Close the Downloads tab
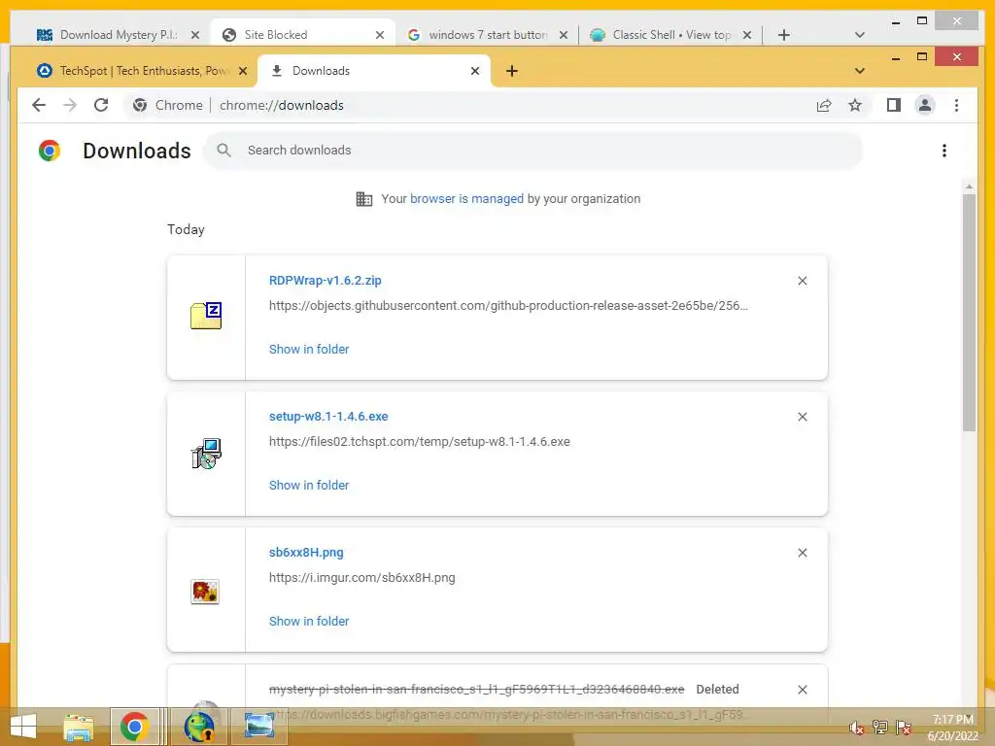This screenshot has height=746, width=995. point(474,71)
